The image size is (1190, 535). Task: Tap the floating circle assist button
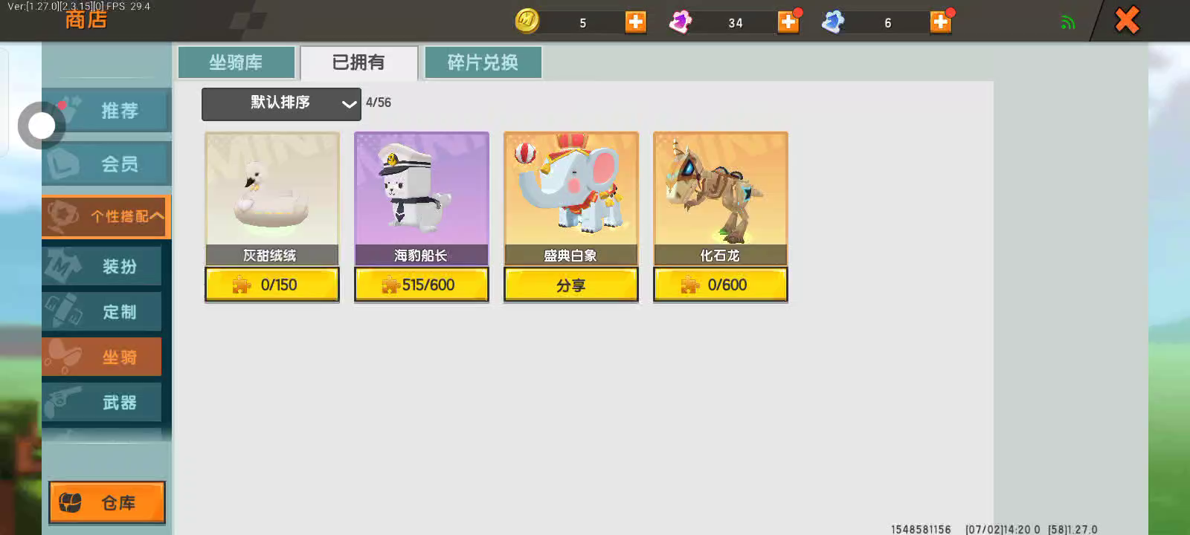(x=42, y=126)
